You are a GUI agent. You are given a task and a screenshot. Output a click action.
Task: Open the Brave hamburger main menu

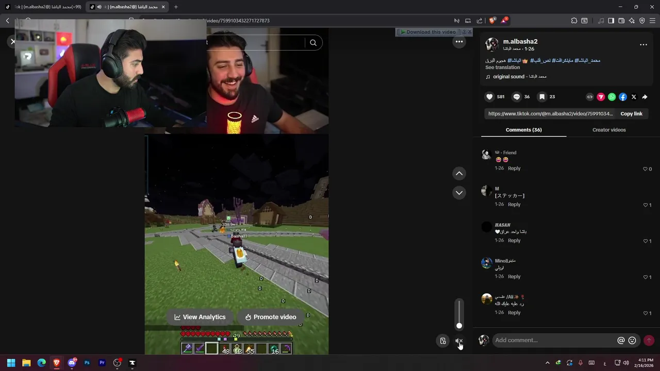(652, 21)
